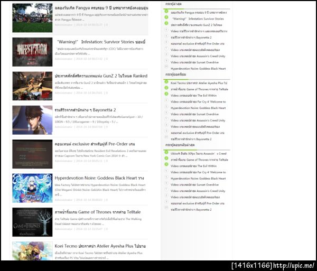Click Far Cry 4 video in middle sidebar list
317x271 pixels.
point(198,102)
